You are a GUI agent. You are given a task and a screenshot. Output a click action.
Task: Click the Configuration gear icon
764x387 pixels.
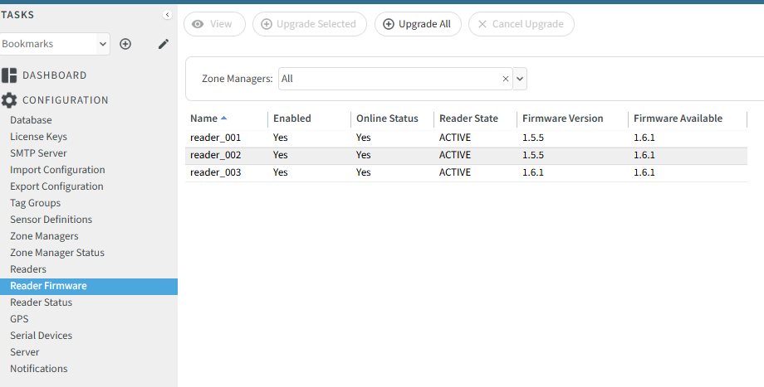(9, 100)
